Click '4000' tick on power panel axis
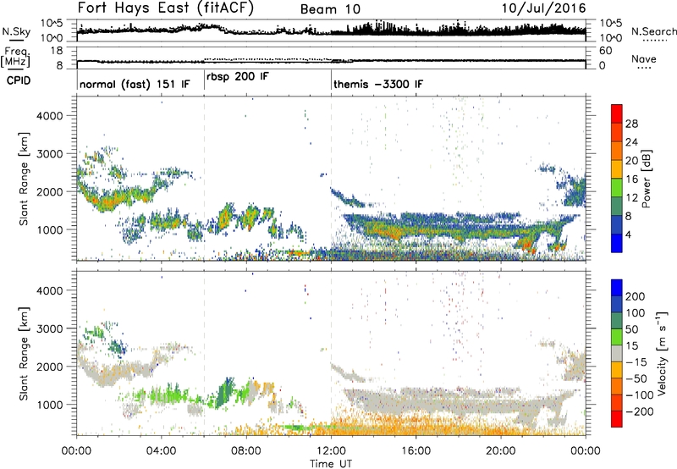Image resolution: width=677 pixels, height=469 pixels. [49, 116]
